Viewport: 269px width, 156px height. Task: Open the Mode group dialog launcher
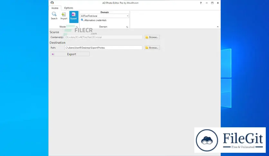click(x=77, y=27)
